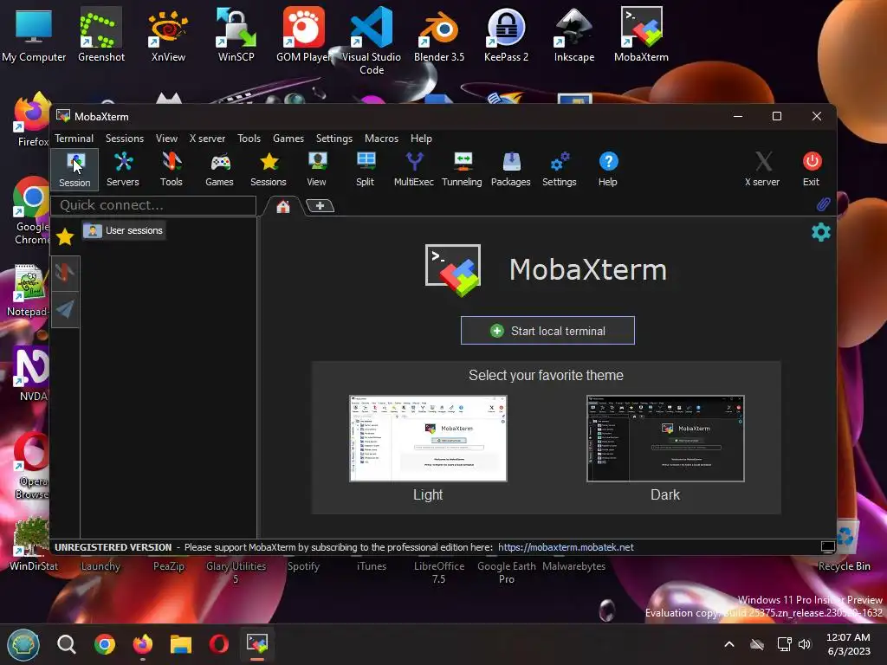
Task: Click the Home tab icon
Action: (283, 206)
